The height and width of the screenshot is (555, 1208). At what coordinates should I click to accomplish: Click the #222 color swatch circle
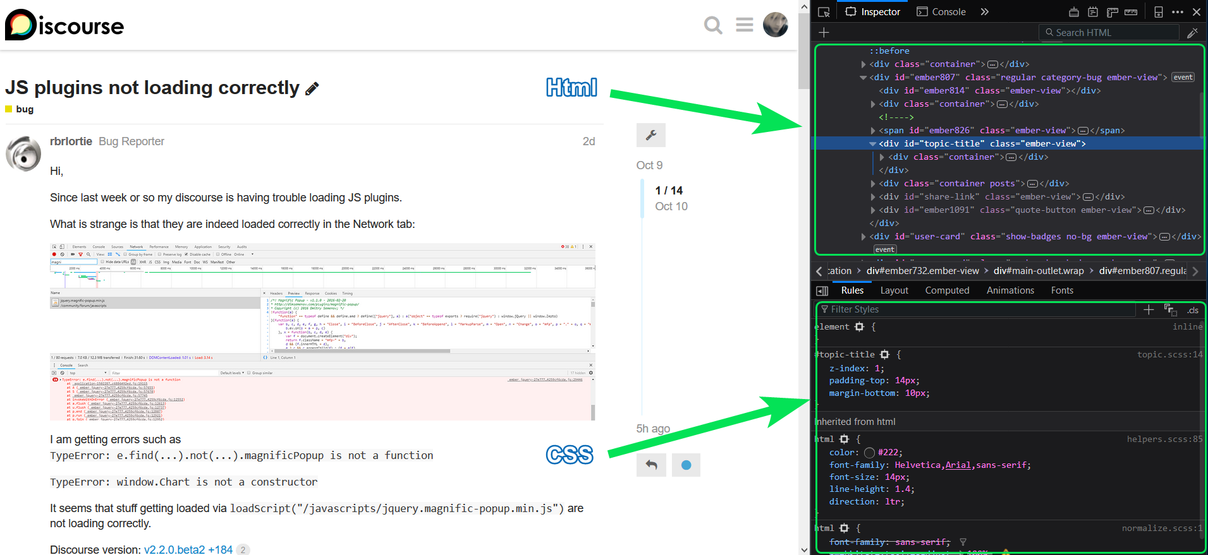[869, 453]
